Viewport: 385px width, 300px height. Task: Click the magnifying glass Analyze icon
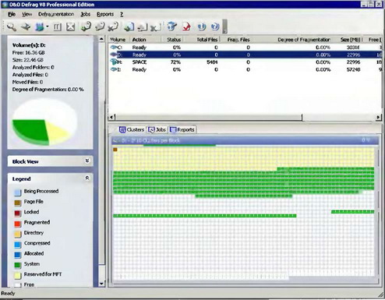pos(12,26)
